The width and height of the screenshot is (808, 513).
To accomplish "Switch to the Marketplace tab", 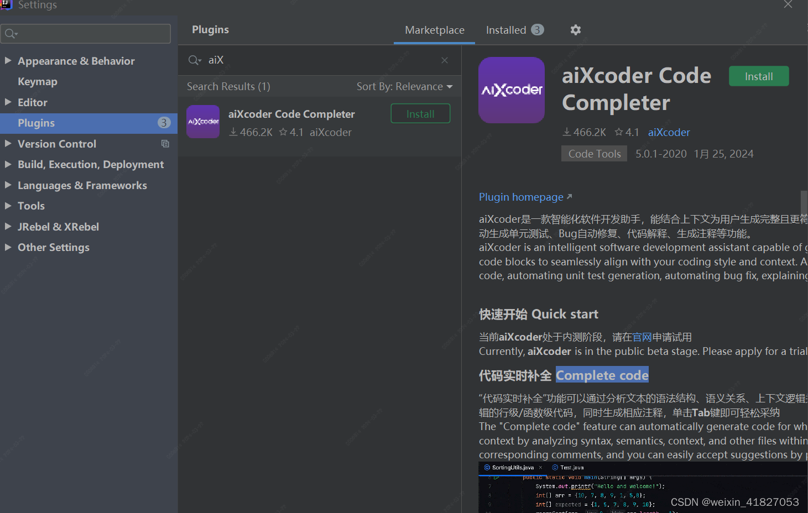I will (435, 30).
